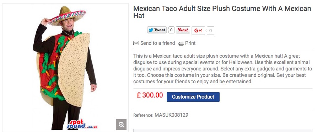
Task: Open the Send to a friend link
Action: point(157,43)
